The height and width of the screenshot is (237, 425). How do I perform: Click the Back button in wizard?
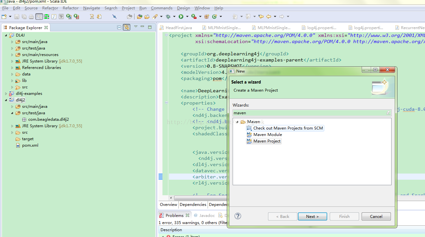[283, 216]
